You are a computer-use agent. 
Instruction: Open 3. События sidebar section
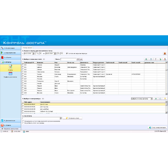tap(10, 58)
